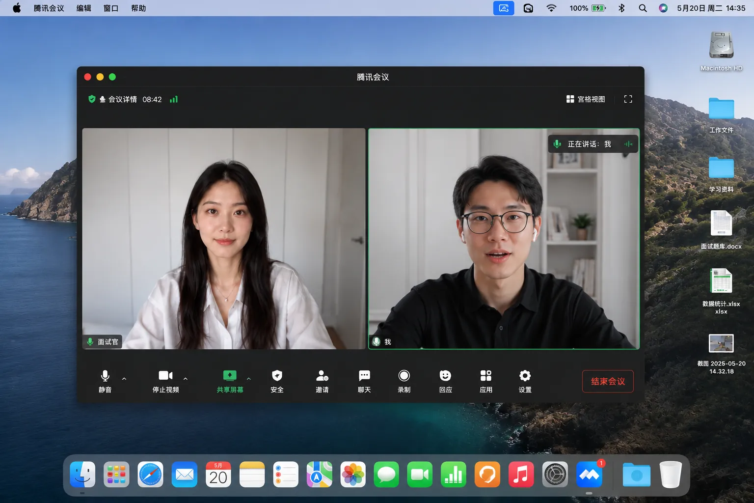Mute the microphone with 静音 button
Viewport: 754px width, 503px height.
[x=105, y=381]
